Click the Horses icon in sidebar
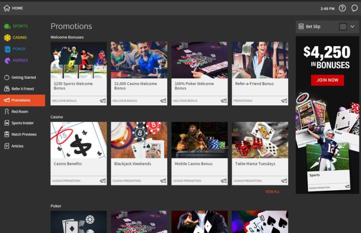Screen dimensions: 361x233 point(7,60)
